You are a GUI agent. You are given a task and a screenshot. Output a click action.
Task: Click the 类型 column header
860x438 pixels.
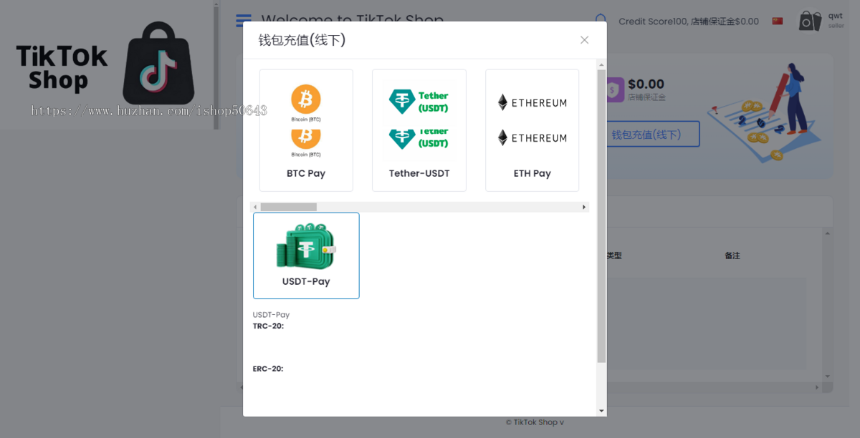614,255
